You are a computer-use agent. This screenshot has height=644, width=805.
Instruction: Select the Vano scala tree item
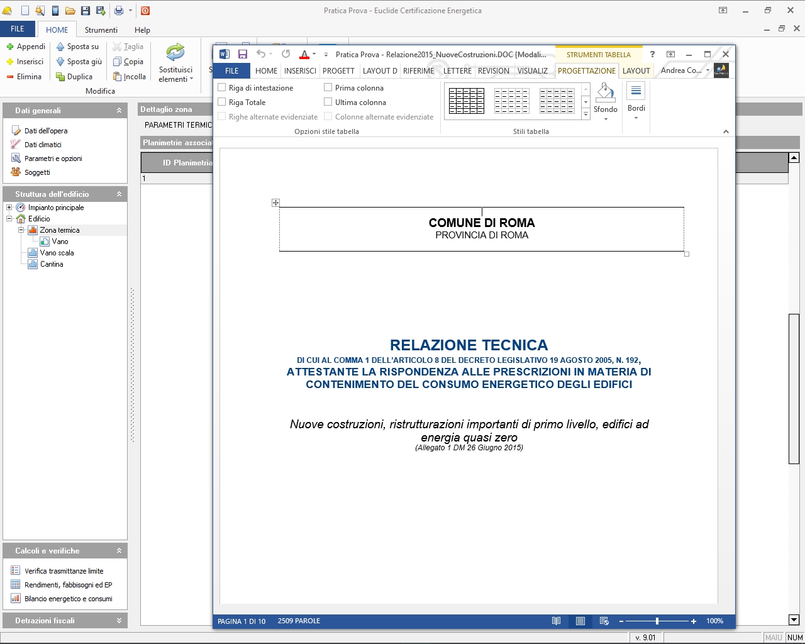pos(57,253)
